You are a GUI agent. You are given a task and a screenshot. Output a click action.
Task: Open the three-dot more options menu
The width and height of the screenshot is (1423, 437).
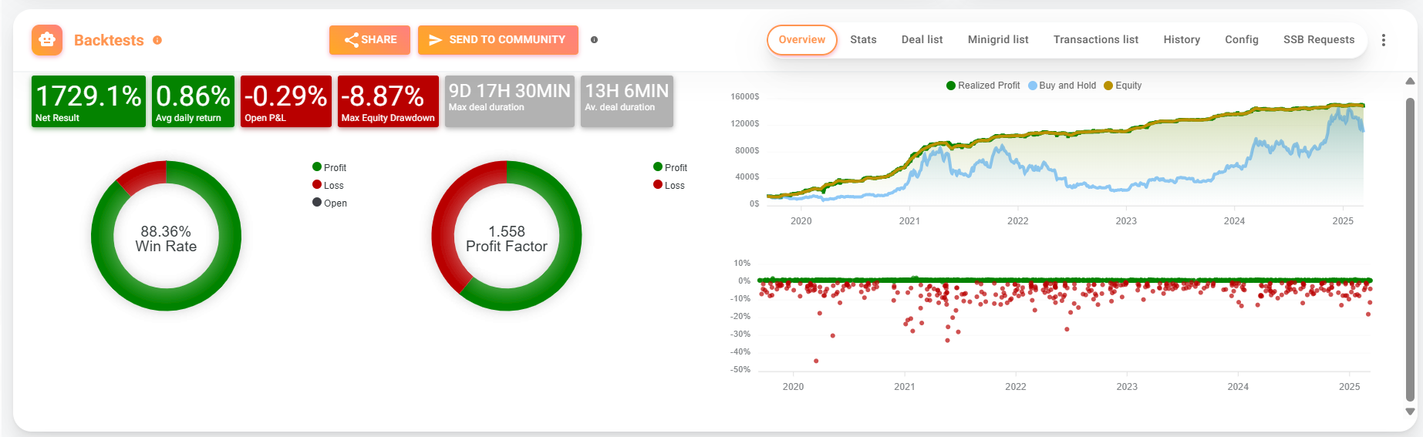pos(1384,40)
